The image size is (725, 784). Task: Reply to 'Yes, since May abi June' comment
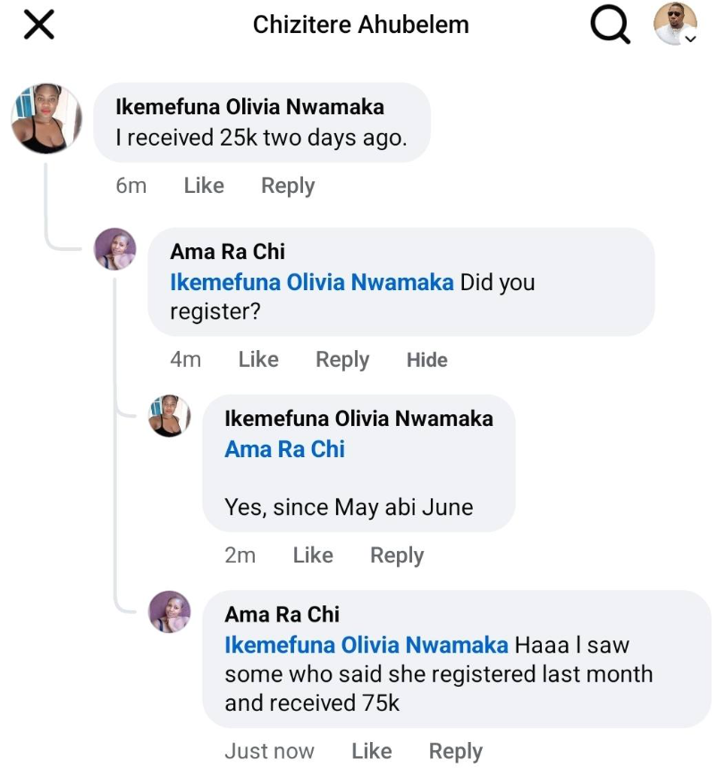[397, 555]
